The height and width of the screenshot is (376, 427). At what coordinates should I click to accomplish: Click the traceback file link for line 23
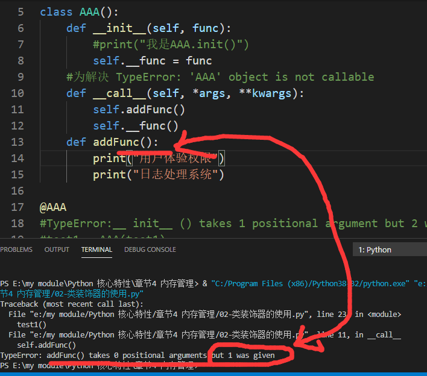pyautogui.click(x=205, y=315)
